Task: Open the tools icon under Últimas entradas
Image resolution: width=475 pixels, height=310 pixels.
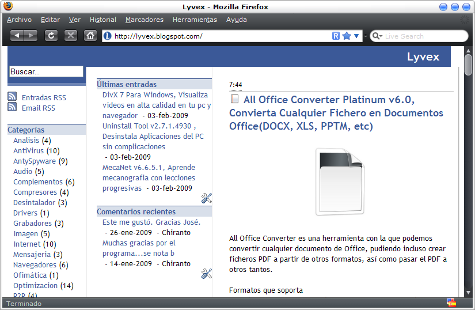Action: pyautogui.click(x=206, y=199)
